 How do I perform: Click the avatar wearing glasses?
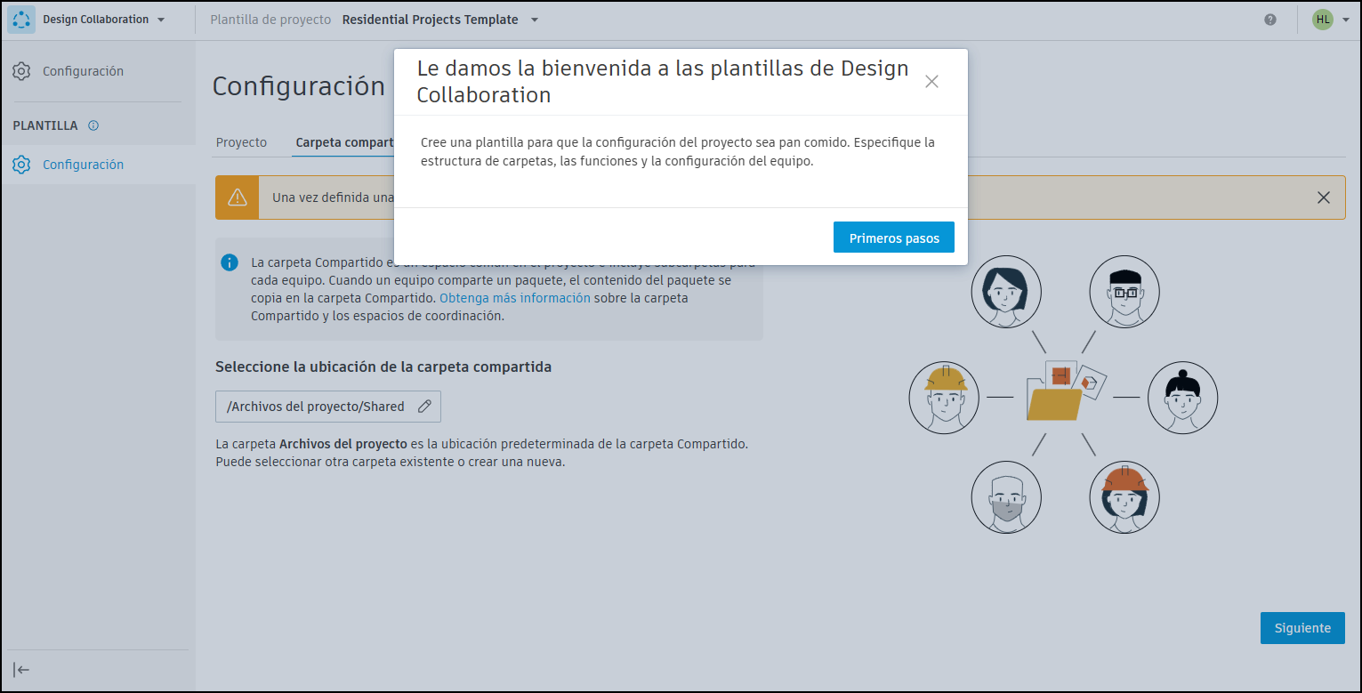pyautogui.click(x=1125, y=292)
